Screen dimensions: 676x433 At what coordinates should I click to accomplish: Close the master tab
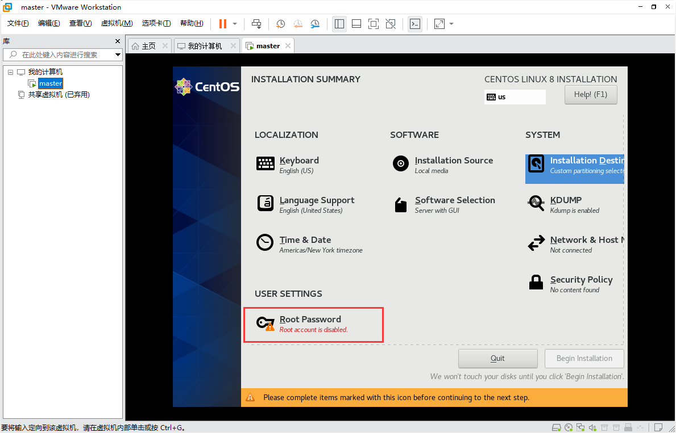(288, 45)
